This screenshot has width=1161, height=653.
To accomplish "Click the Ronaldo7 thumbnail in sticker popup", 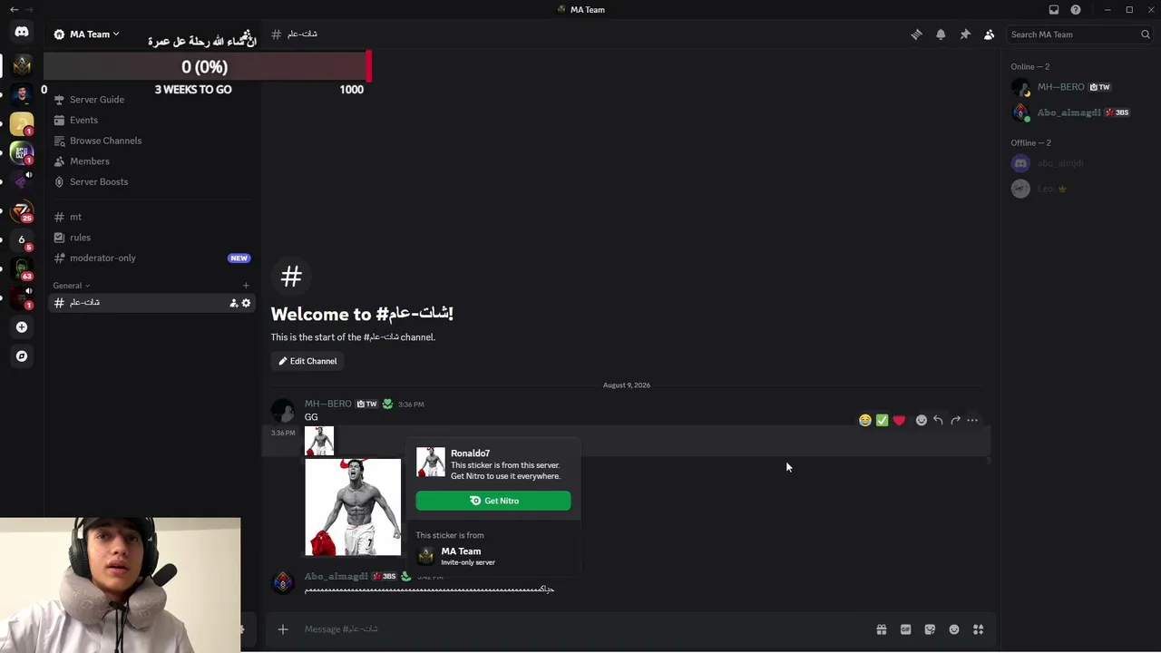I will pos(431,463).
